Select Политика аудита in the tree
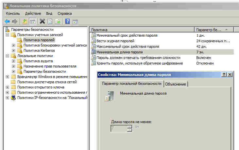 pyautogui.click(x=39, y=61)
